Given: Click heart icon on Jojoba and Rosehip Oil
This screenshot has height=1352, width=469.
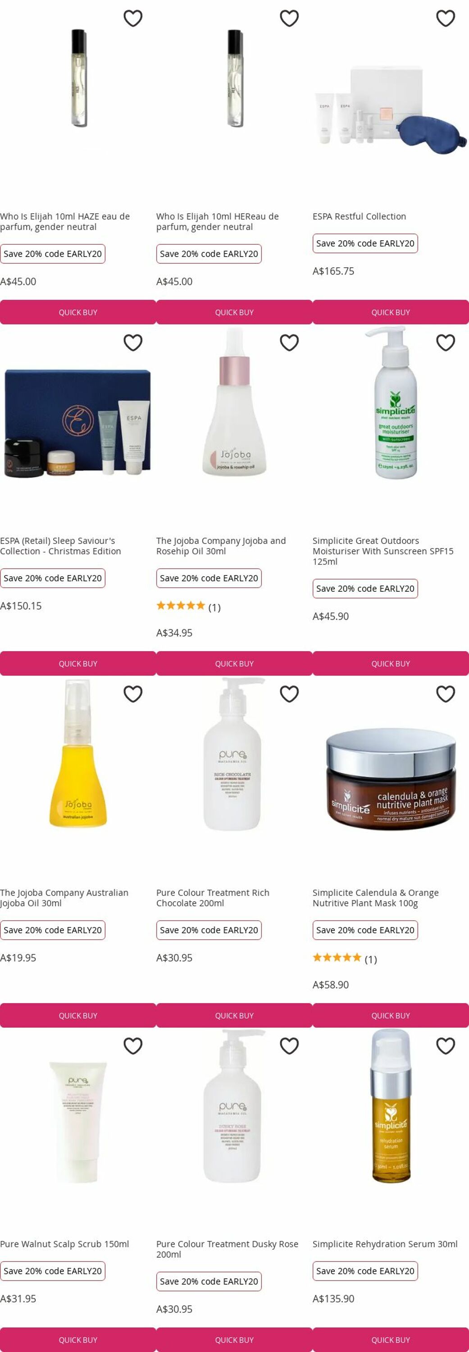Looking at the screenshot, I should coord(289,343).
